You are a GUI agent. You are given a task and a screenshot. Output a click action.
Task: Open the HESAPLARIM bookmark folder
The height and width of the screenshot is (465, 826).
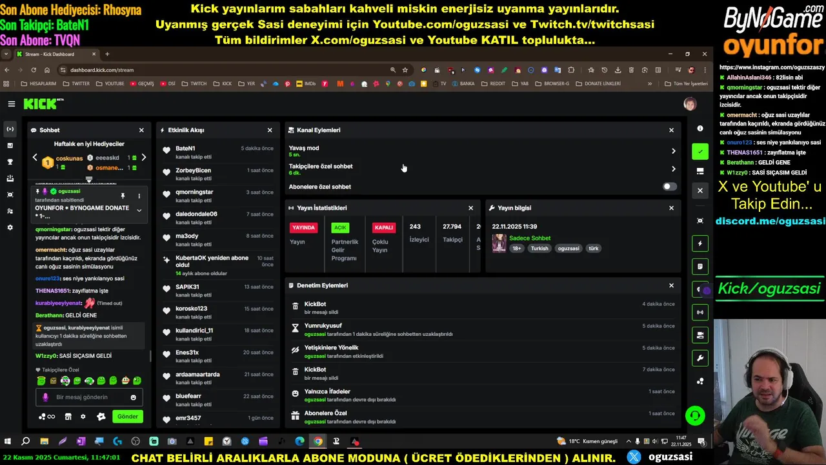pos(39,83)
